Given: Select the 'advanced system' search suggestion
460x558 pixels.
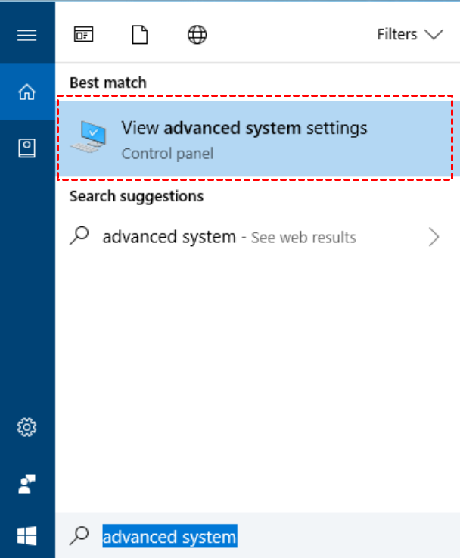Looking at the screenshot, I should [169, 237].
